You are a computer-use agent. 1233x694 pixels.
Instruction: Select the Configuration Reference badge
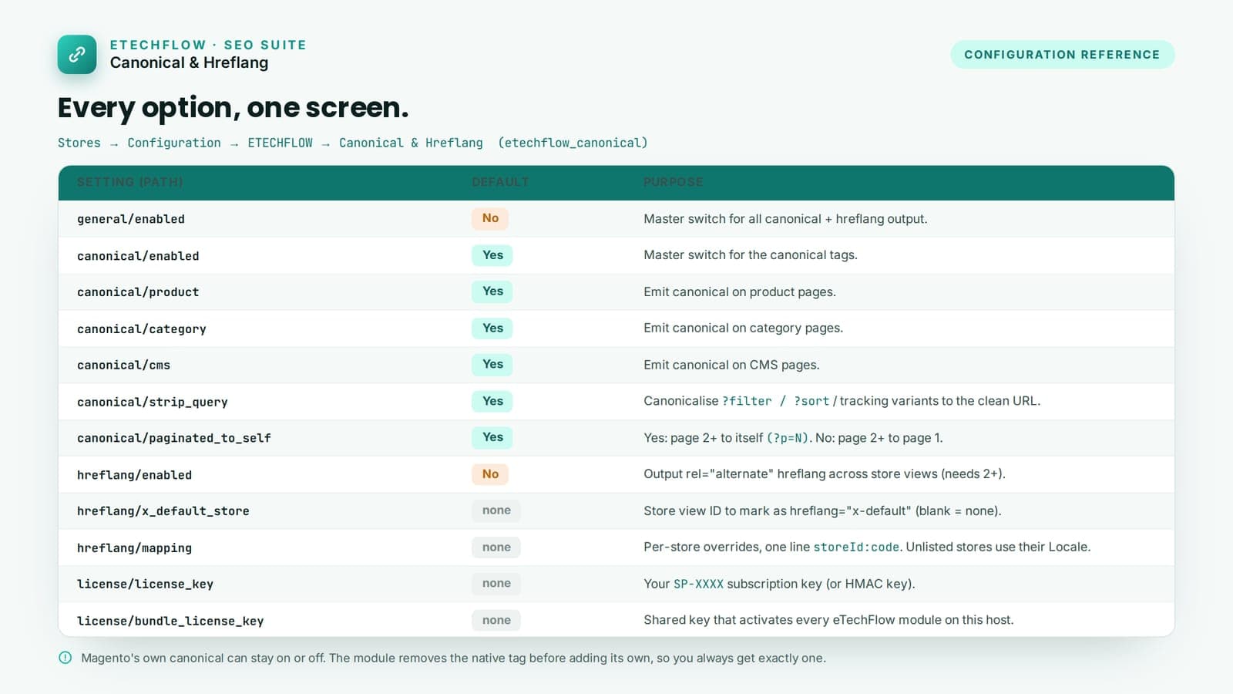click(1062, 55)
